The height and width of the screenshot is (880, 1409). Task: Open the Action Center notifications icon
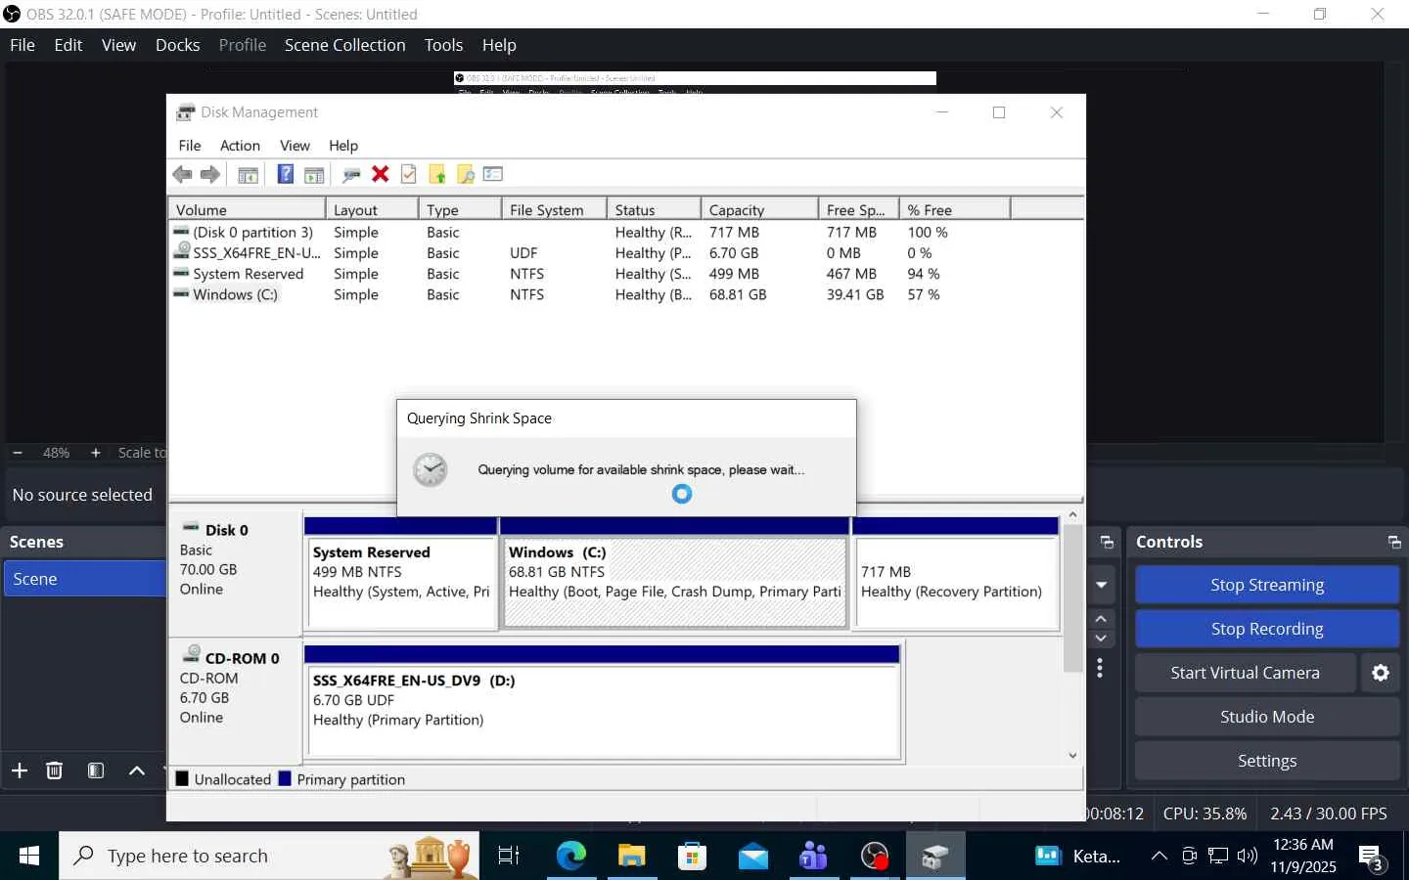[1371, 858]
